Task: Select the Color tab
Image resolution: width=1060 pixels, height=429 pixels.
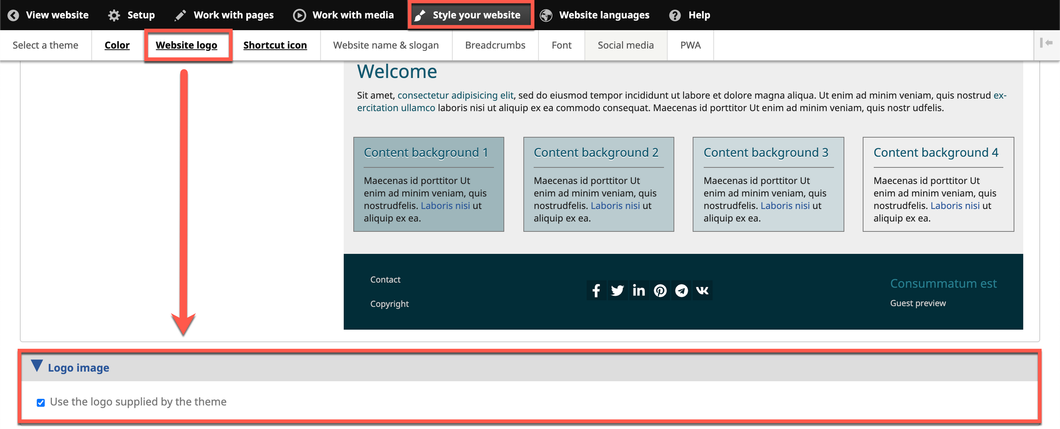Action: click(117, 45)
